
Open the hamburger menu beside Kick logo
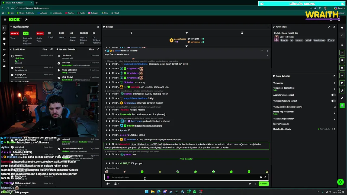tap(5, 19)
